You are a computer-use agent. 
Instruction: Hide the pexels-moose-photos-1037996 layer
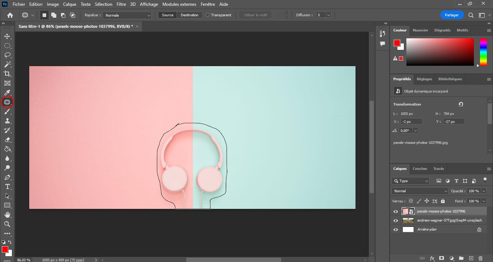coord(396,211)
